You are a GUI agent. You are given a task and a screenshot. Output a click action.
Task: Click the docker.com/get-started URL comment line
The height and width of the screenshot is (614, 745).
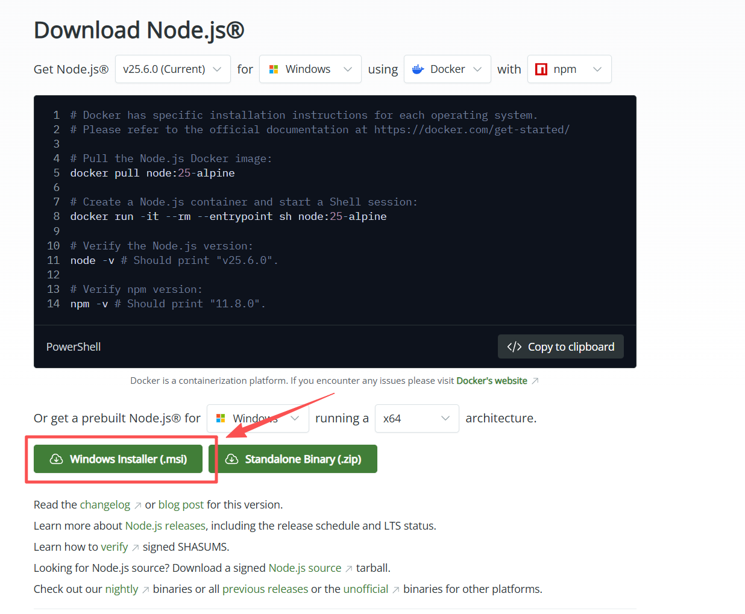coord(320,130)
